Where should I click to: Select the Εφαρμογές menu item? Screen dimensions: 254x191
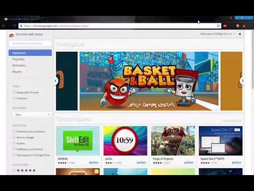(x=30, y=53)
